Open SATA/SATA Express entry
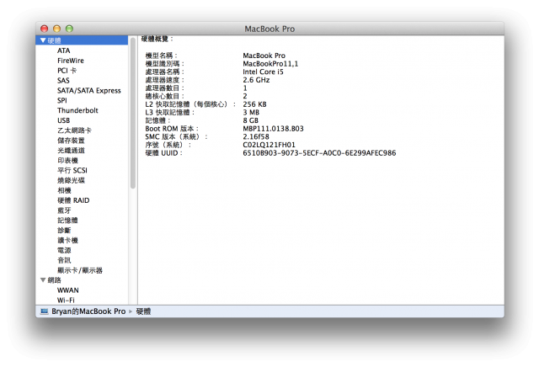Screen dimensions: 539x367 [89, 90]
